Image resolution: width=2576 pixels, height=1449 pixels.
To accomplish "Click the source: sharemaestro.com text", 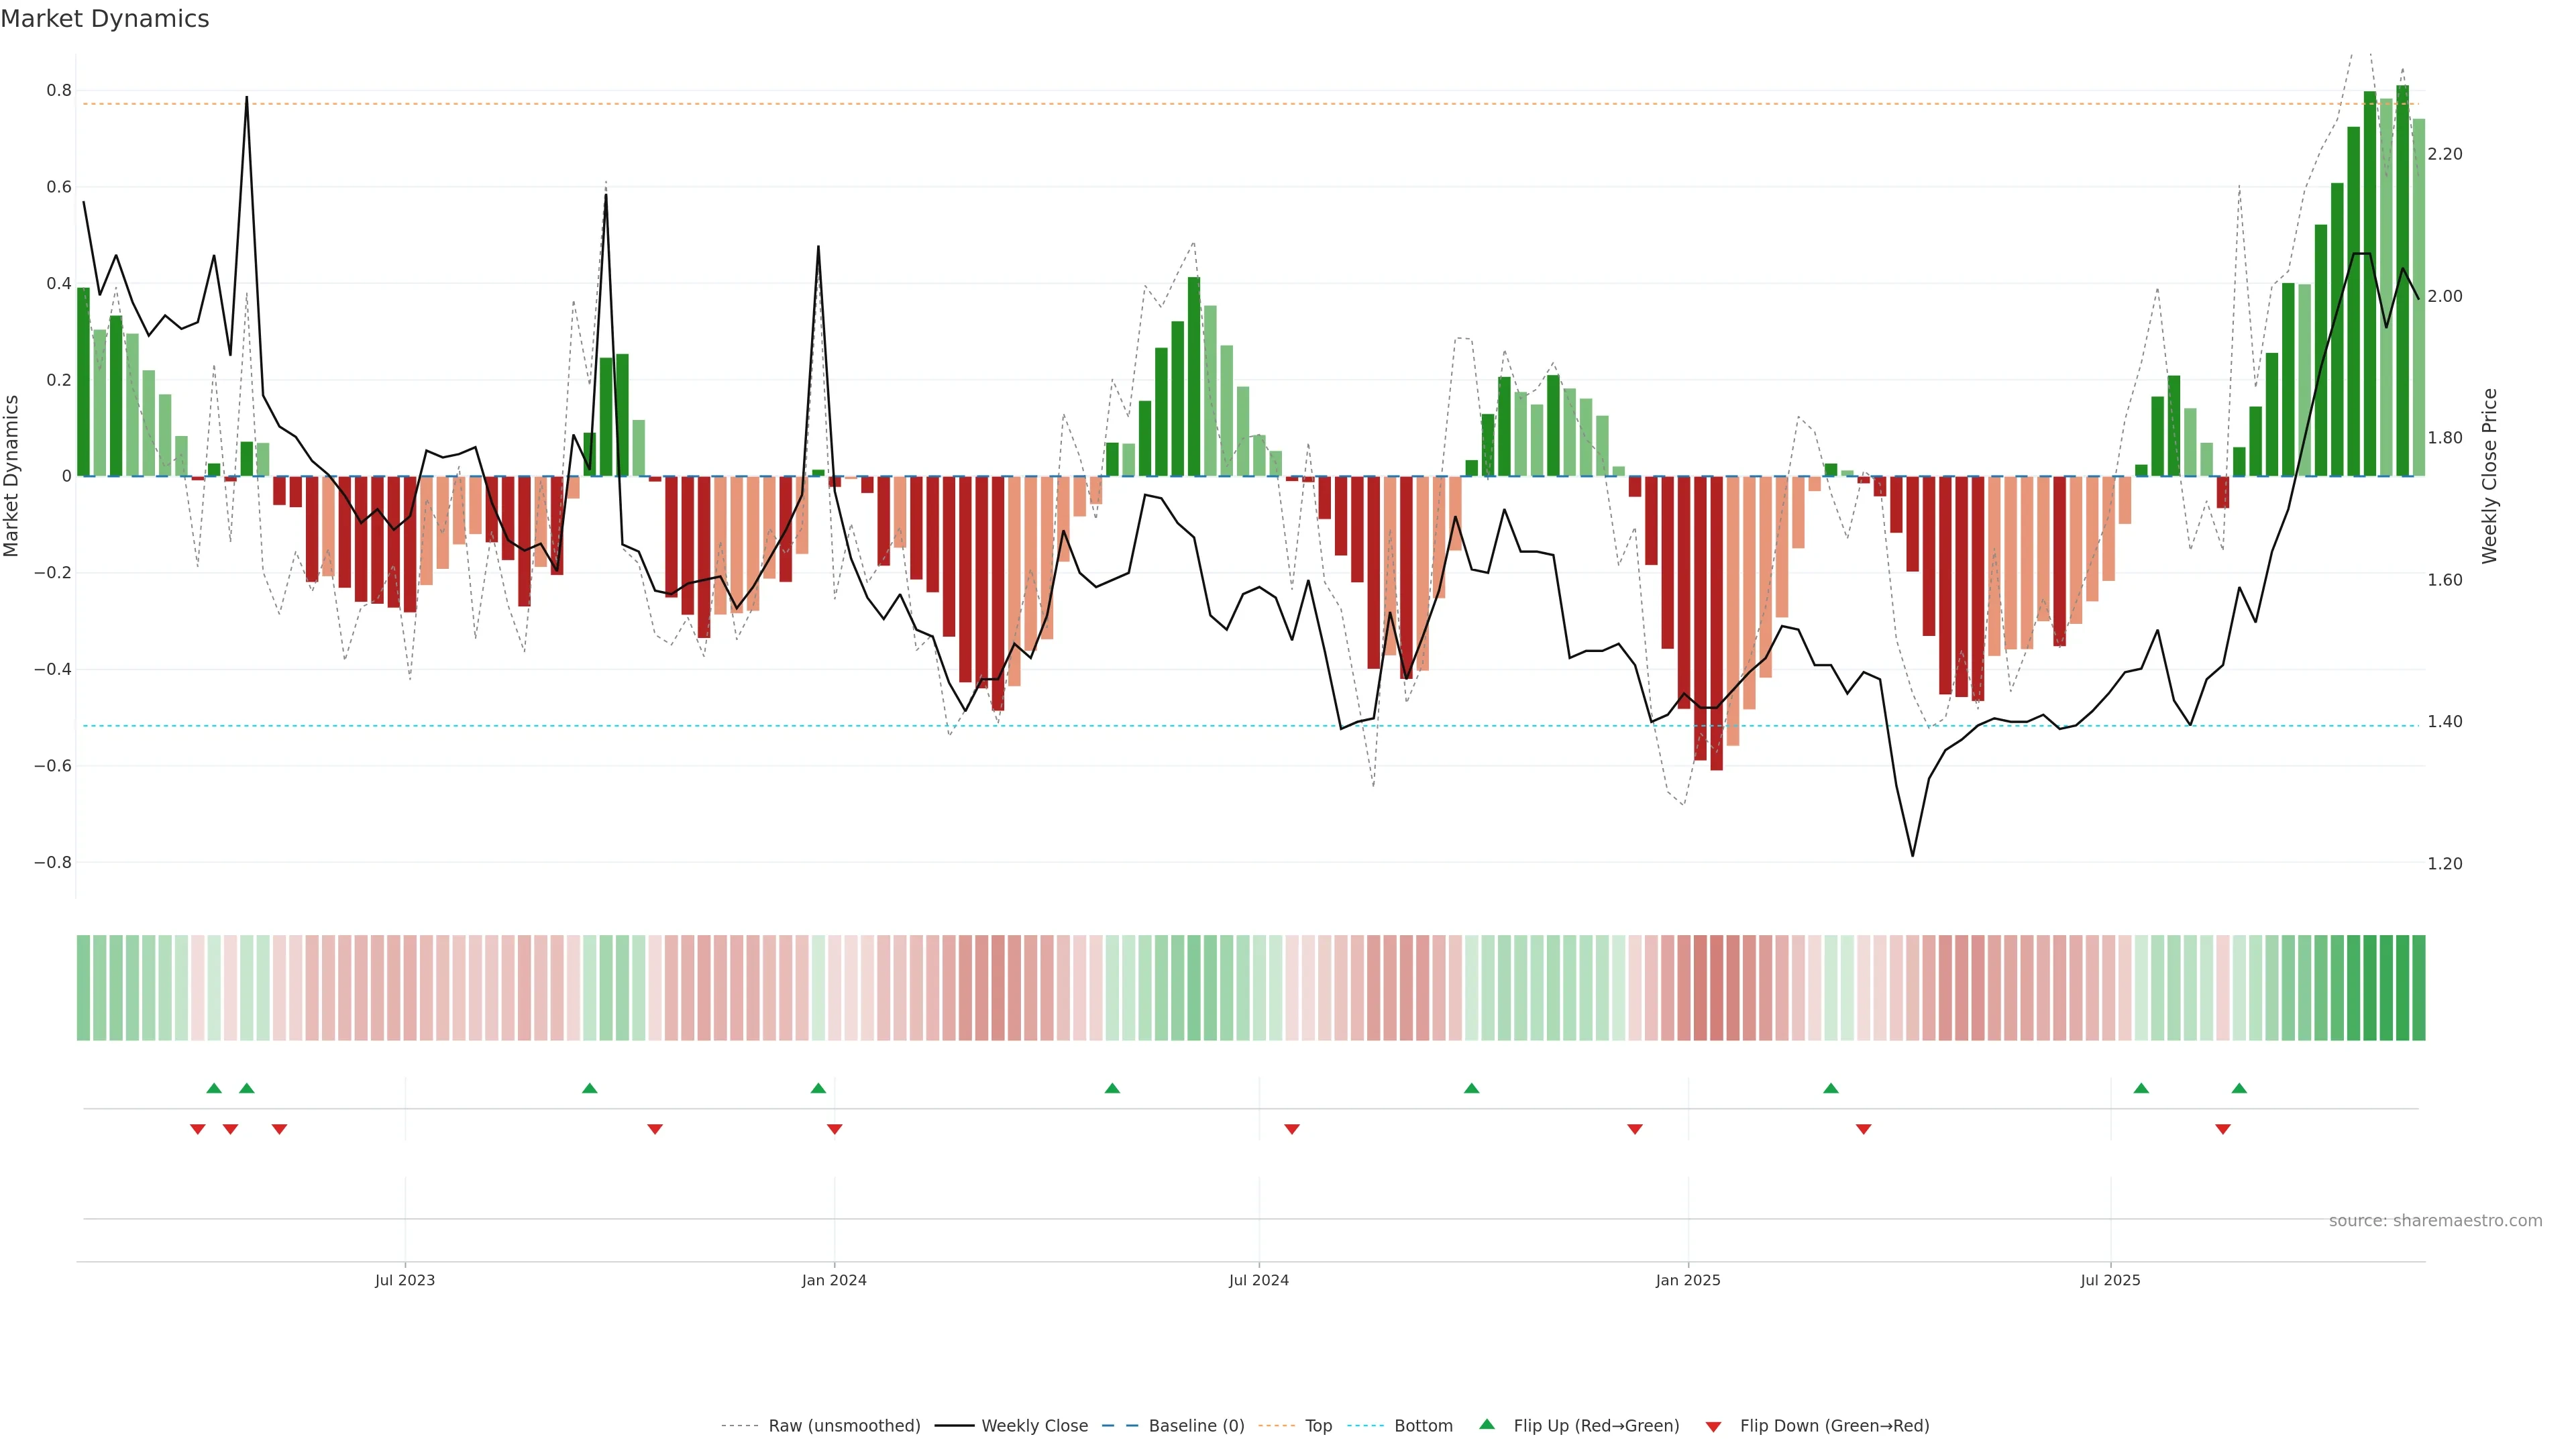I will coord(2435,1221).
